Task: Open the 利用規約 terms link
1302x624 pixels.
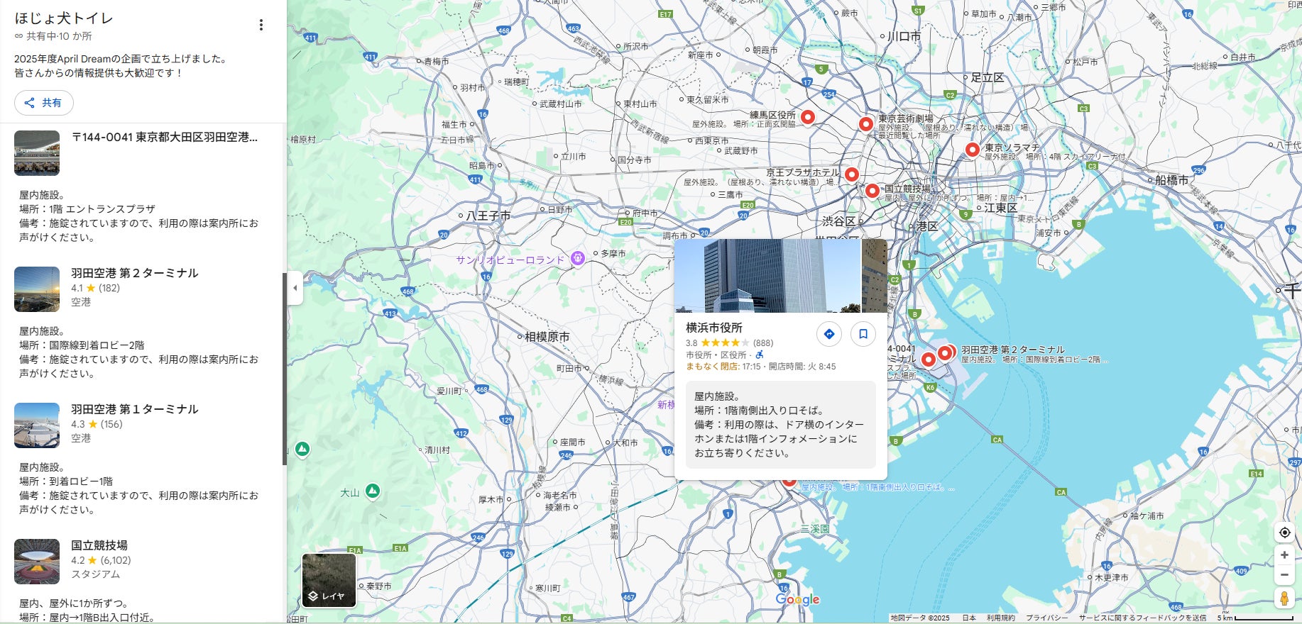Action: [x=1001, y=618]
